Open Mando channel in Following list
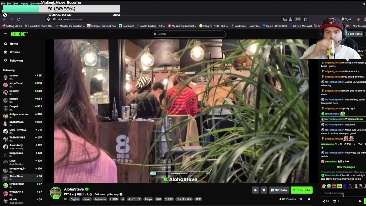The height and width of the screenshot is (206, 366). click(x=22, y=100)
